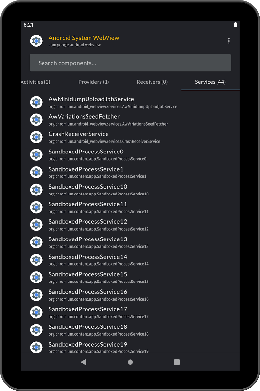
Task: Tap the Android recent apps square button
Action: click(177, 362)
